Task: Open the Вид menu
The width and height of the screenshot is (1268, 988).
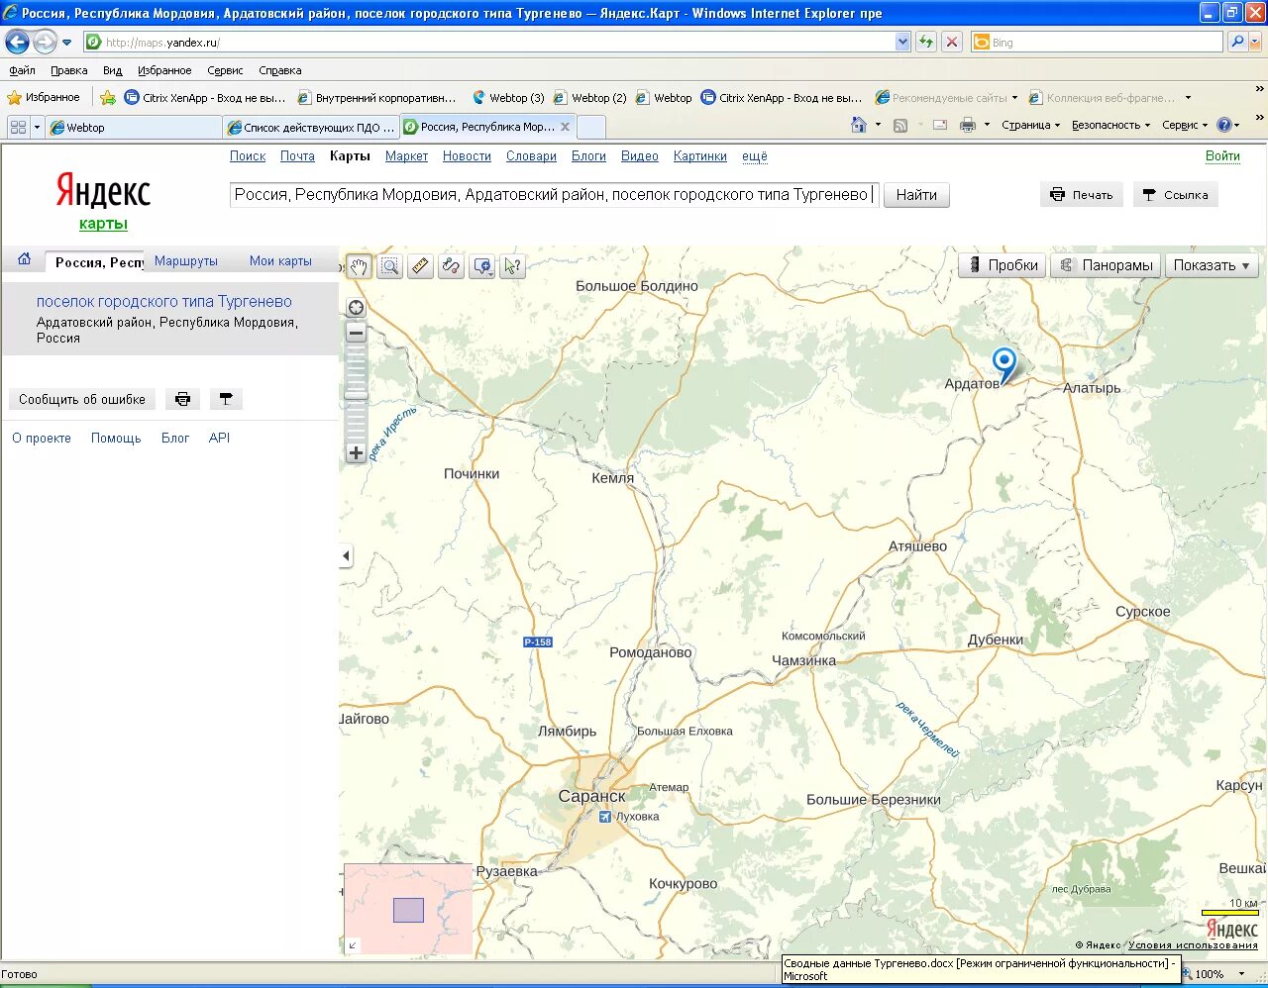Action: coord(112,70)
